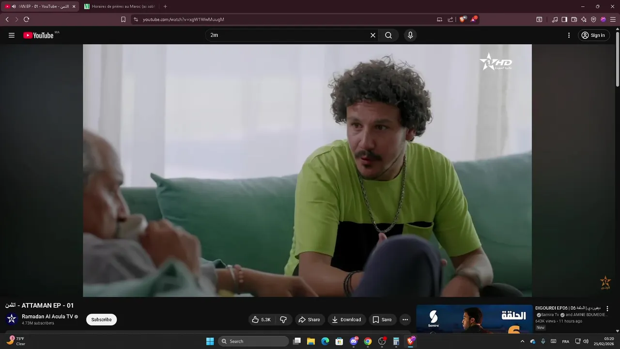Click the Sign in button
The width and height of the screenshot is (620, 349).
pyautogui.click(x=594, y=35)
